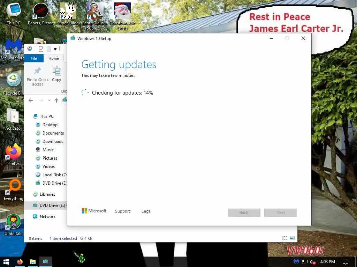Click the Legal link in Setup
Screen dimensions: 357x267
pyautogui.click(x=146, y=211)
